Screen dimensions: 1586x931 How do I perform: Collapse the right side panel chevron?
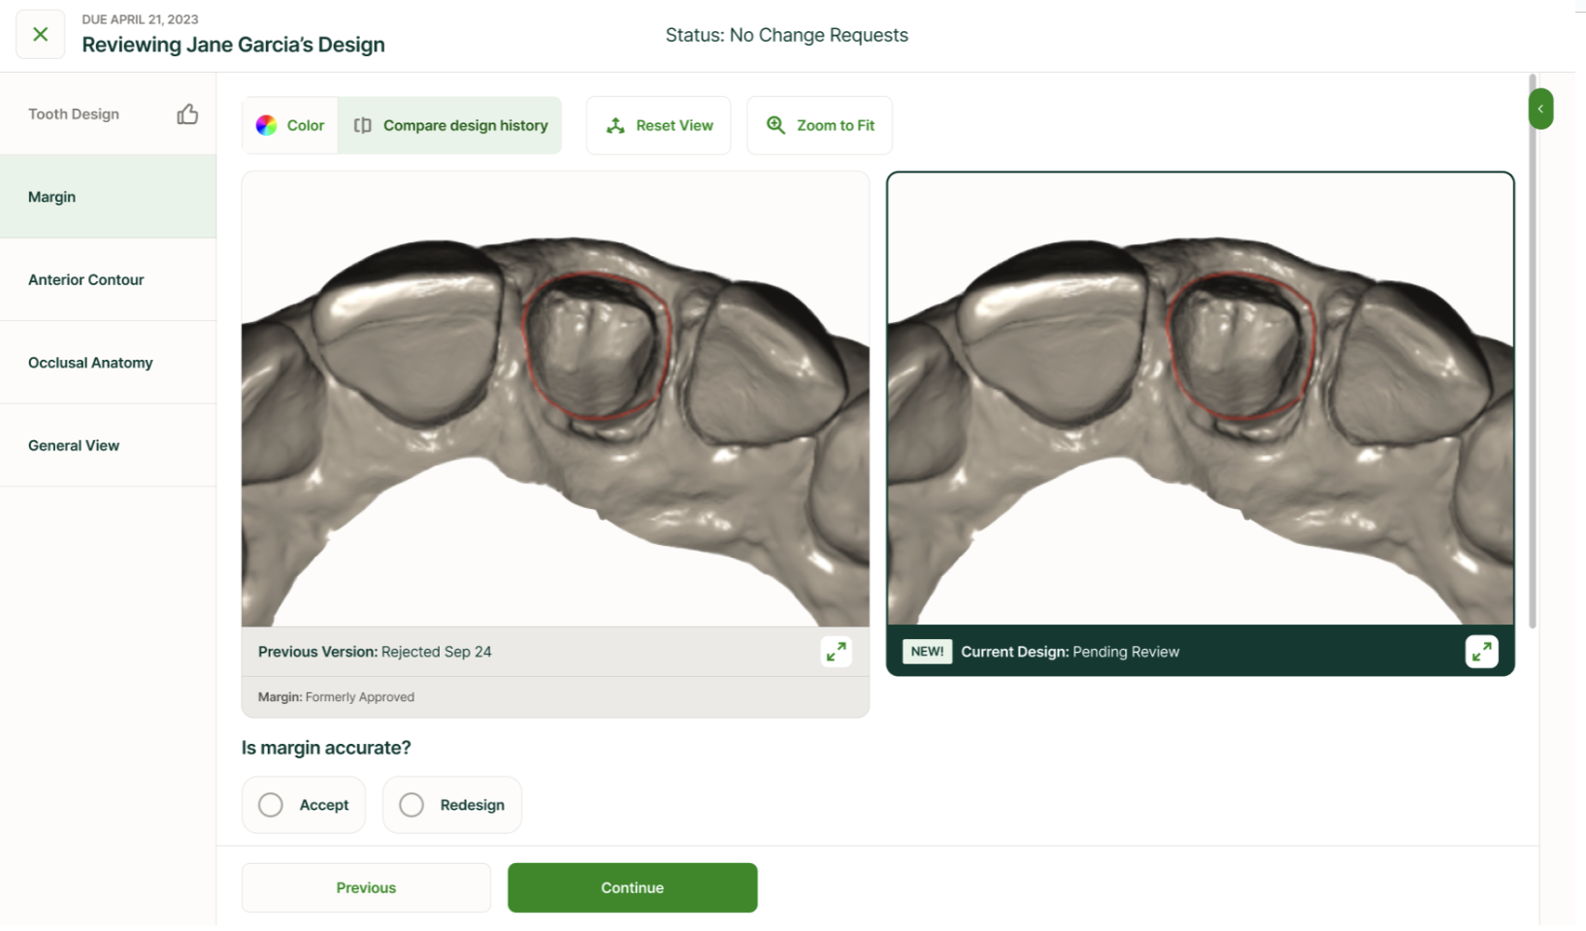[1540, 109]
